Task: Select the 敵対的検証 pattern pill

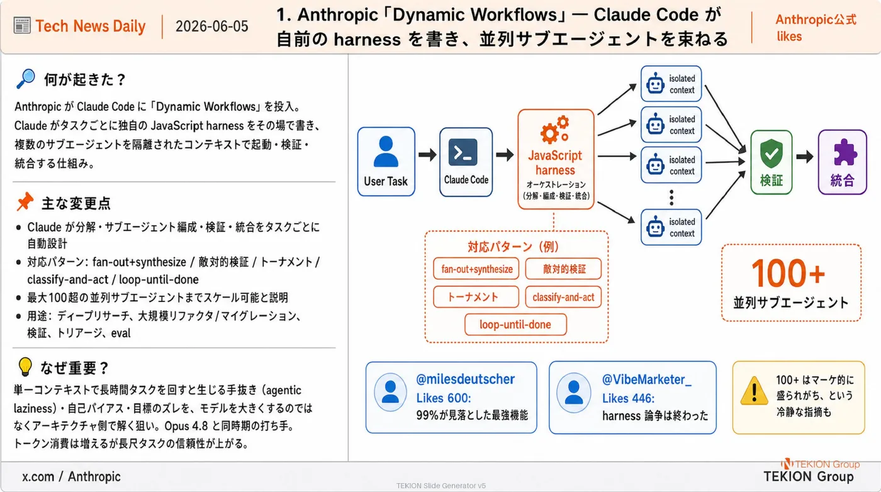Action: point(564,269)
